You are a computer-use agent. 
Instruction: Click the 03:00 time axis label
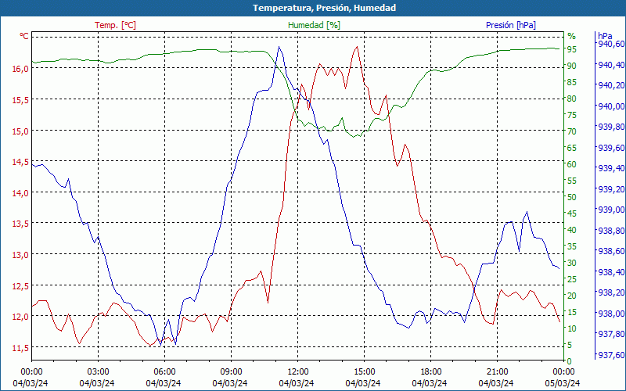click(98, 372)
